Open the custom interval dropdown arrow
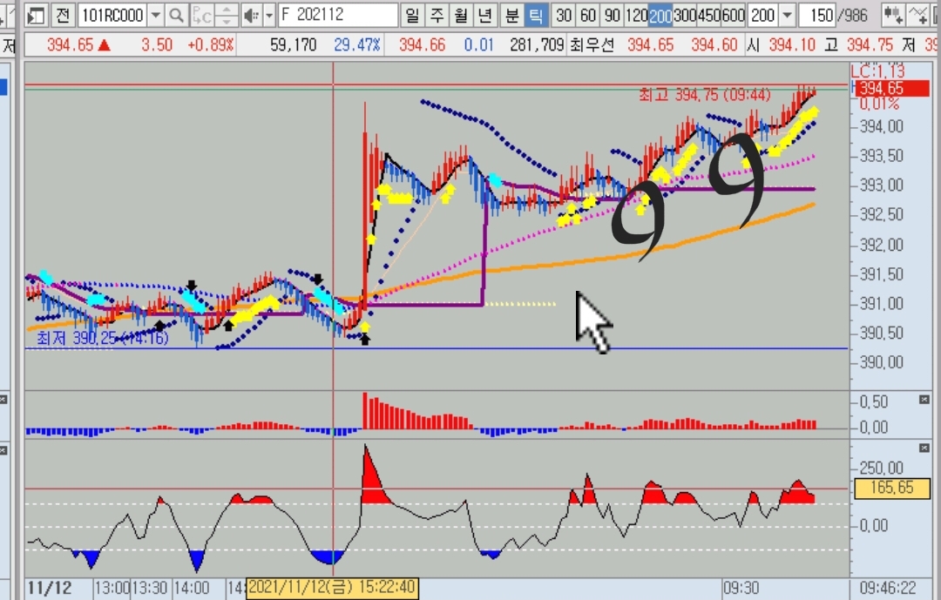 tap(788, 15)
